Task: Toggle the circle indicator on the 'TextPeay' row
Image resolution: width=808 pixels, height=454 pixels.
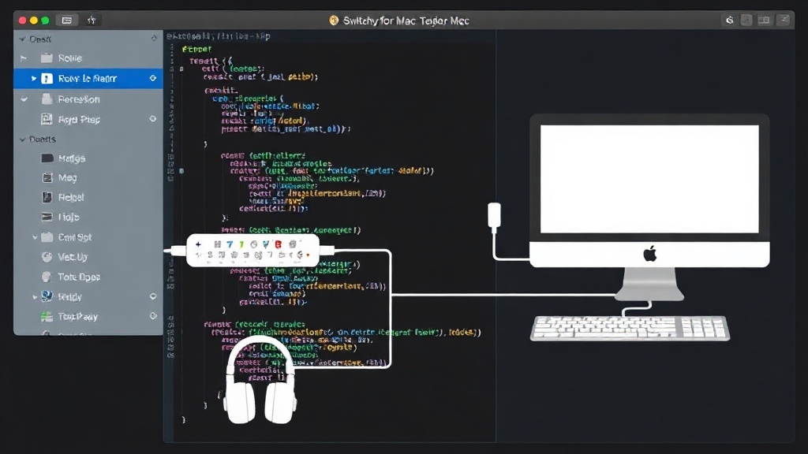Action: pos(153,316)
